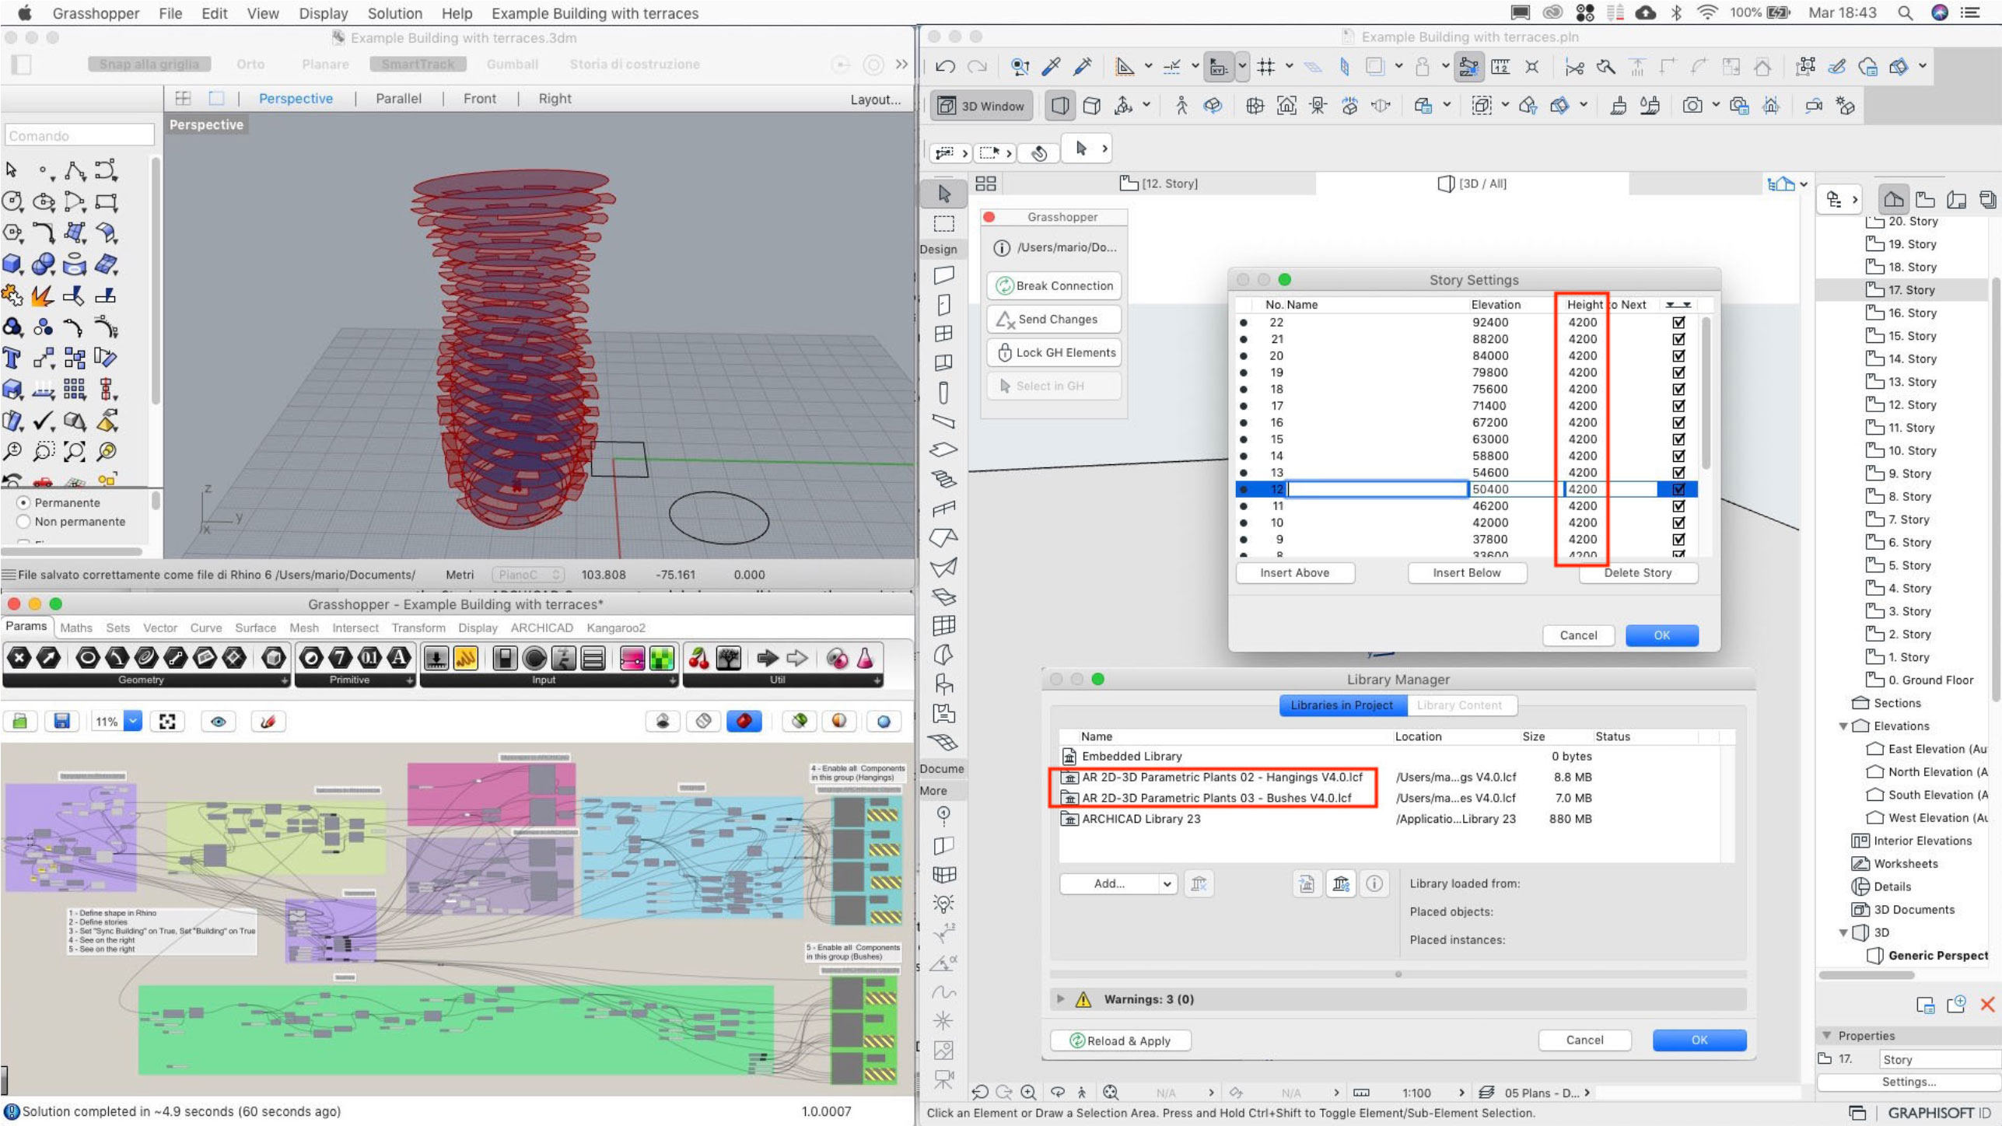2002x1126 pixels.
Task: Toggle checkbox for story 15
Action: point(1678,439)
